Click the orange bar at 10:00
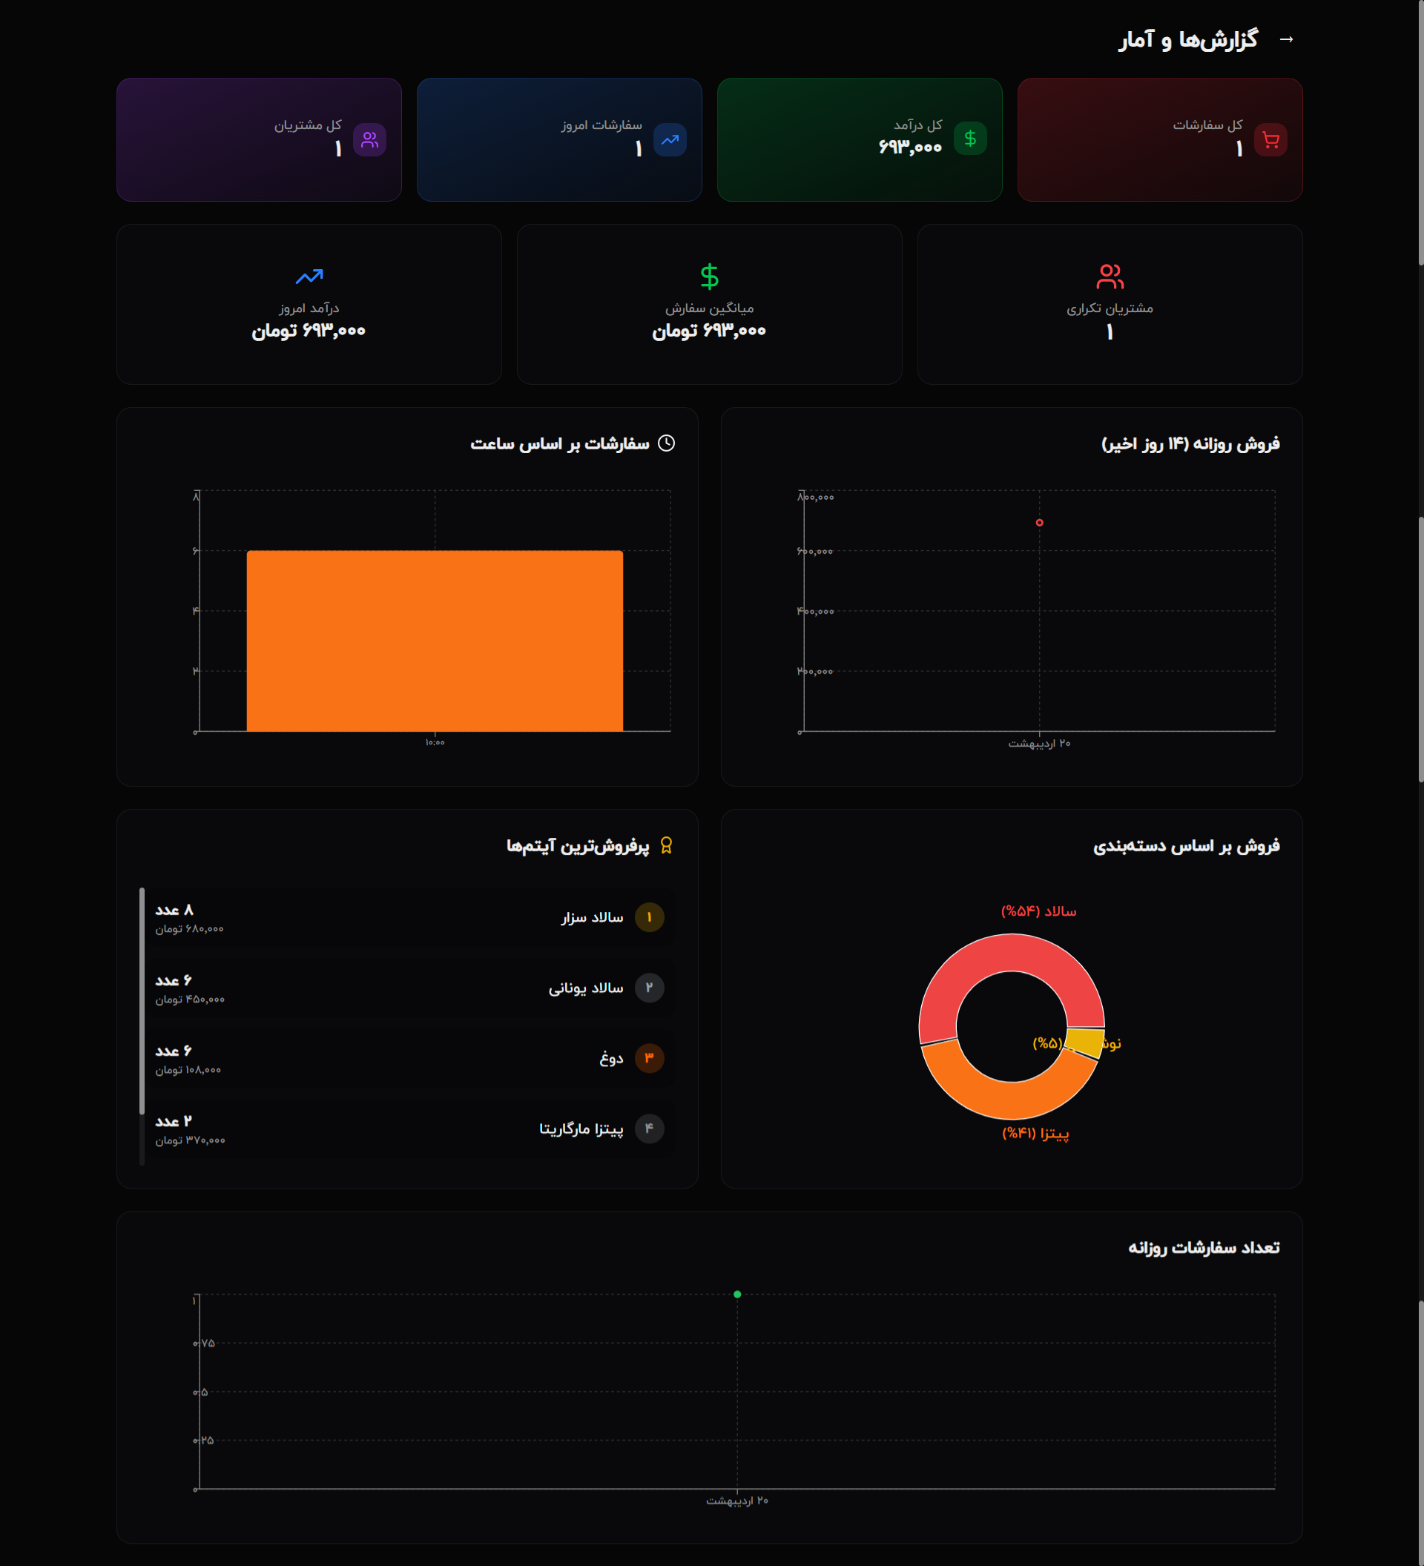Viewport: 1424px width, 1566px height. (x=435, y=641)
